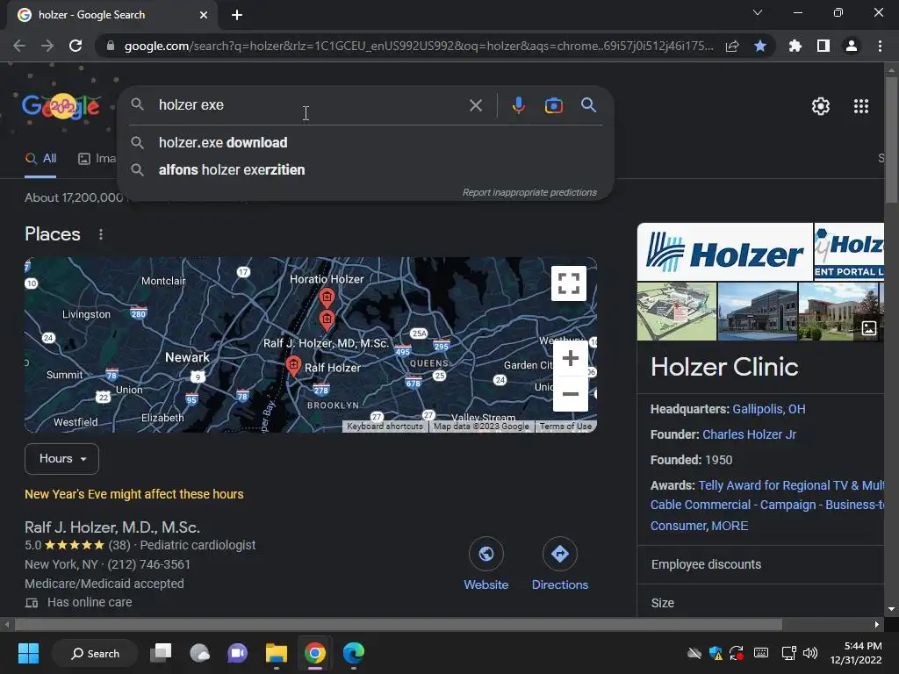Toggle Chrome side panel

823,46
